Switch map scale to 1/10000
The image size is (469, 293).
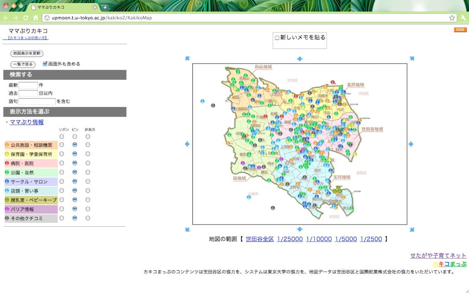[x=319, y=239]
